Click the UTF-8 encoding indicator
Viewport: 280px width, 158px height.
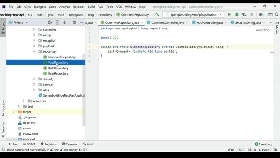pyautogui.click(x=252, y=150)
